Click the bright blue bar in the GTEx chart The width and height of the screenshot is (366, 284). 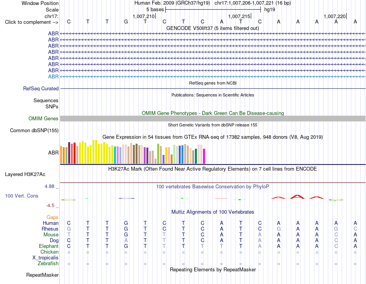[x=183, y=154]
